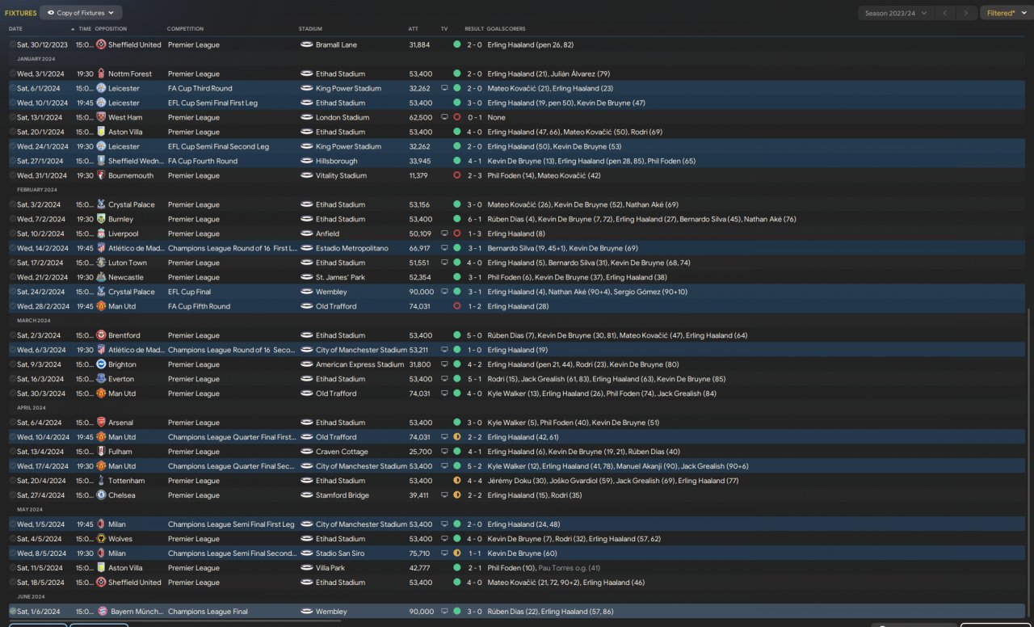Click the stadium icon beside Anfield

point(306,234)
